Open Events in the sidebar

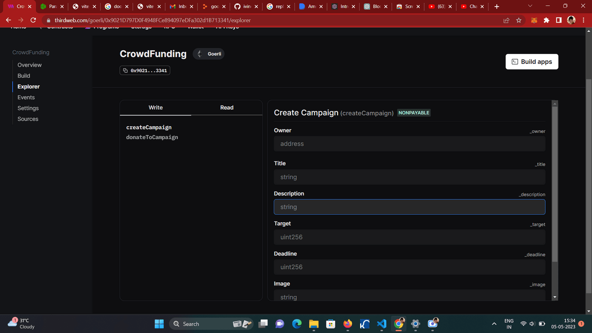click(x=26, y=97)
